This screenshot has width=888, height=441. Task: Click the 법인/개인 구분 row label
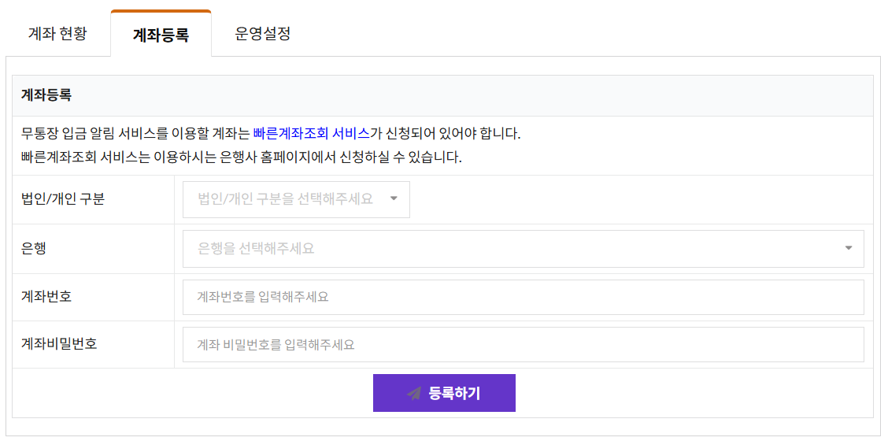pos(63,199)
